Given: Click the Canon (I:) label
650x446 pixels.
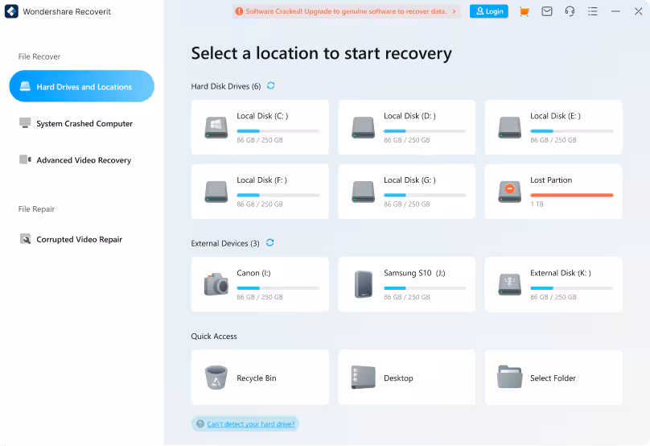Looking at the screenshot, I should click(253, 273).
